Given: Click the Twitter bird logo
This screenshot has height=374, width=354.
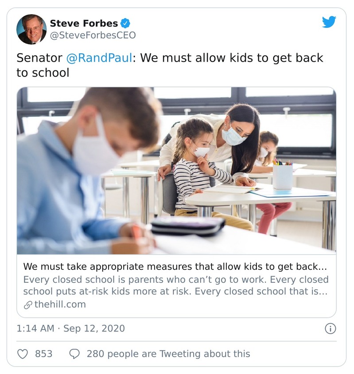Looking at the screenshot, I should click(x=329, y=22).
